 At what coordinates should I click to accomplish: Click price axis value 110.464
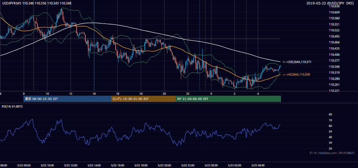pos(334,42)
